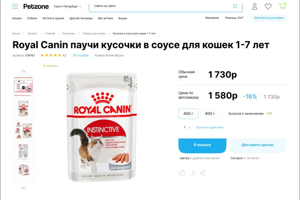Open the 26 отзывов reviews link
300x200 pixels.
pyautogui.click(x=81, y=55)
